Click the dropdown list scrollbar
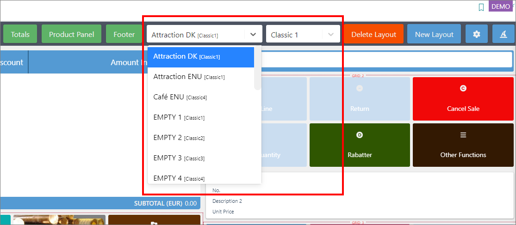The width and height of the screenshot is (516, 225). [x=257, y=68]
